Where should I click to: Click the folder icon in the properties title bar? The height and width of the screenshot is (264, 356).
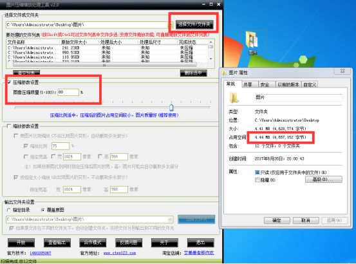[225, 73]
